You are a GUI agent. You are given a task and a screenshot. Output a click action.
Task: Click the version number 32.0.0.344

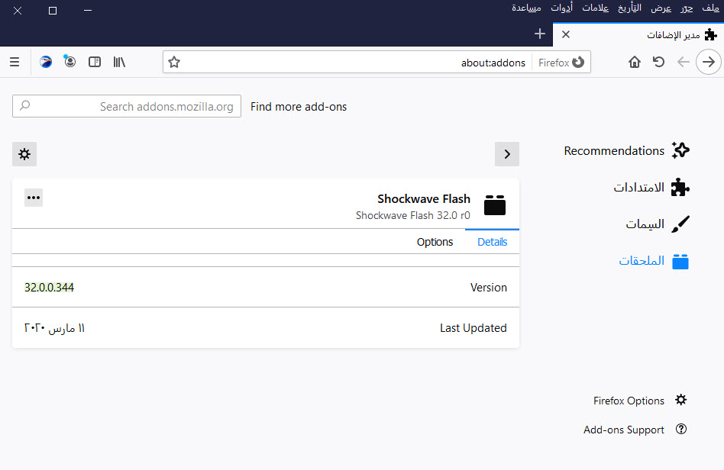(49, 288)
